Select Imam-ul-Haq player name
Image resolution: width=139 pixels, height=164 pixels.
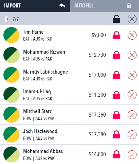tap(37, 92)
